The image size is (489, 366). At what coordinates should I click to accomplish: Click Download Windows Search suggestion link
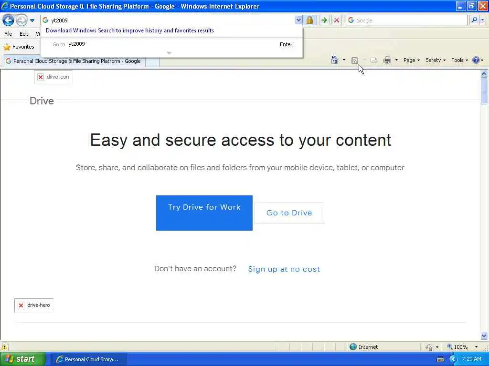point(130,30)
